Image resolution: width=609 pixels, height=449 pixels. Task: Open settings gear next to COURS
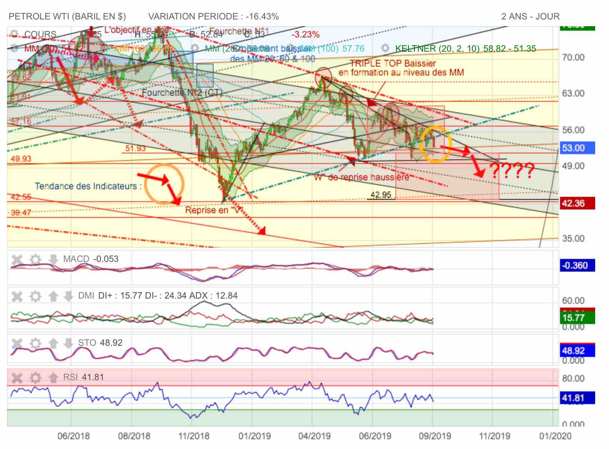click(x=15, y=34)
